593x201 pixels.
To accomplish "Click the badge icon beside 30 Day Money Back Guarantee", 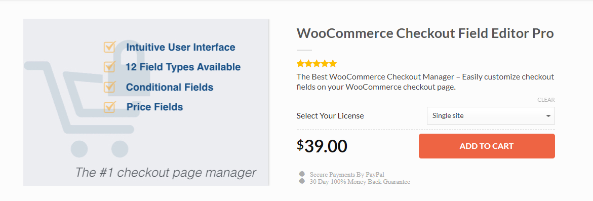I will pos(302,181).
